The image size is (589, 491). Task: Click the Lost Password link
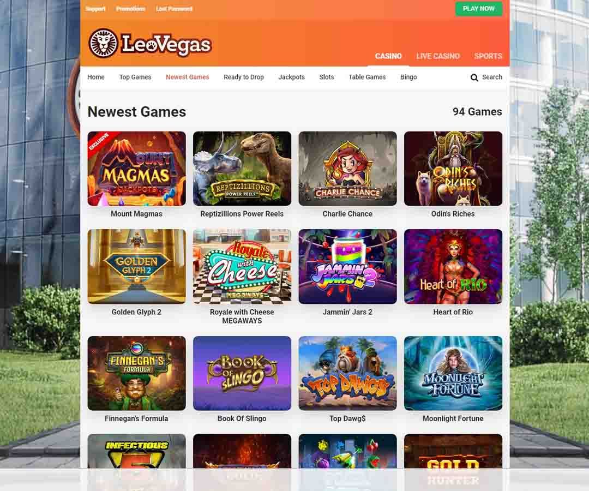174,9
